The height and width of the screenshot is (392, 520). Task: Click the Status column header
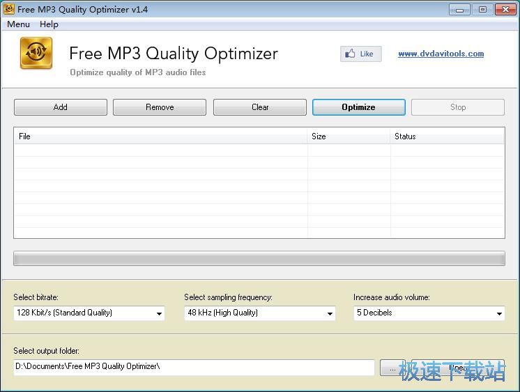click(x=447, y=136)
